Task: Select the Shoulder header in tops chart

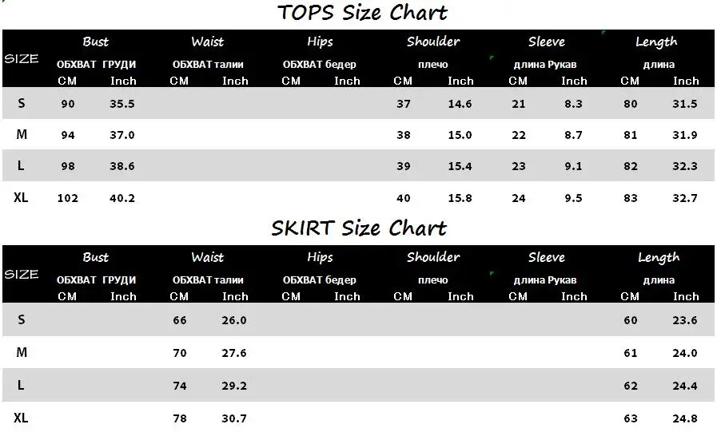Action: pyautogui.click(x=433, y=42)
